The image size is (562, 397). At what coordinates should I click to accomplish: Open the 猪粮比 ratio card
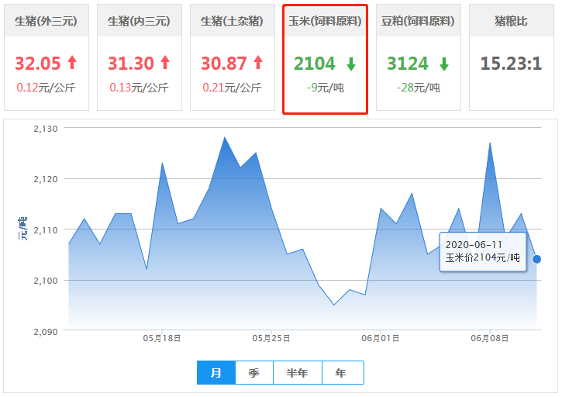511,21
